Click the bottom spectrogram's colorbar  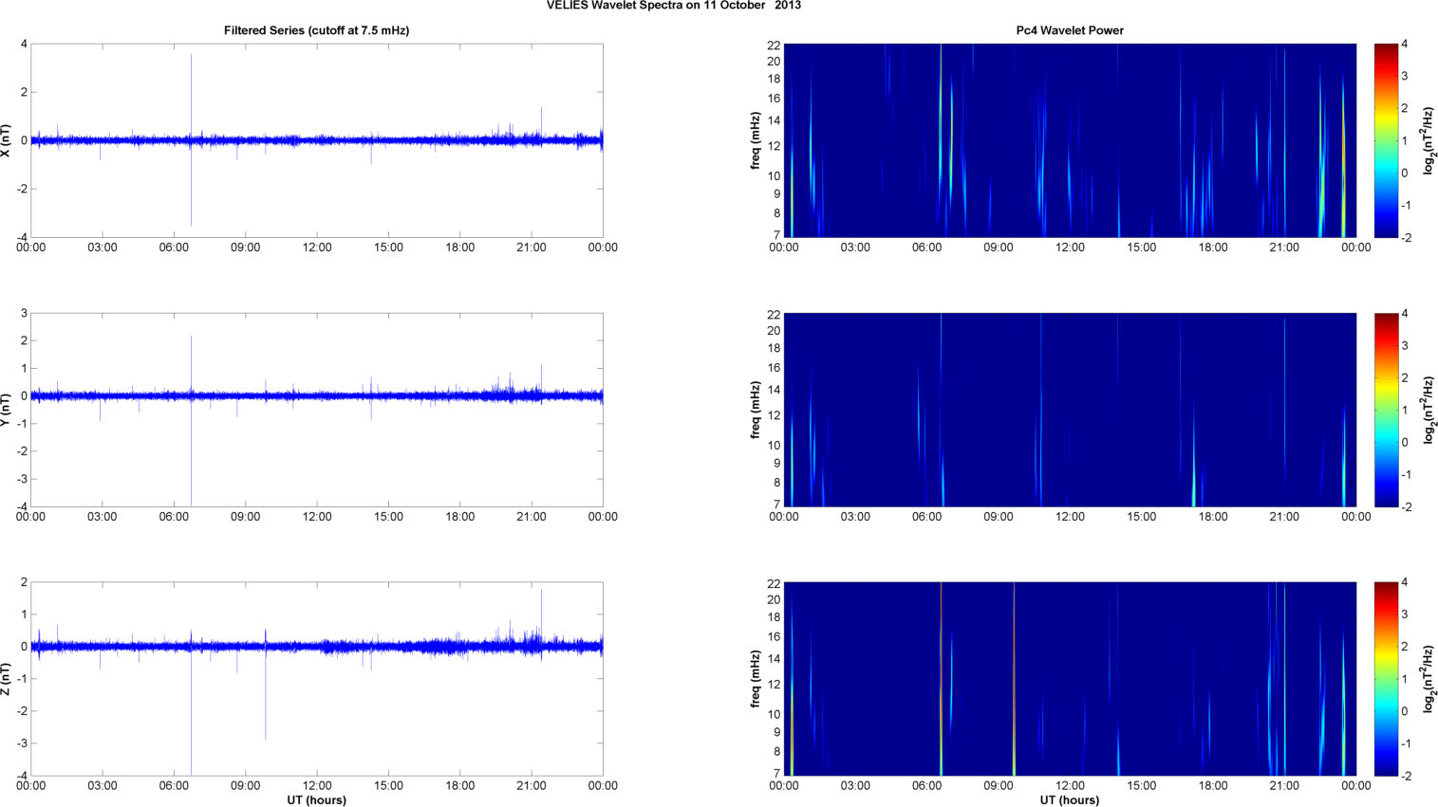(1386, 679)
